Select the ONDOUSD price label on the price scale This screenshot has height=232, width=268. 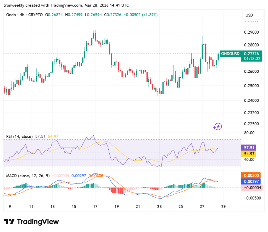[230, 54]
